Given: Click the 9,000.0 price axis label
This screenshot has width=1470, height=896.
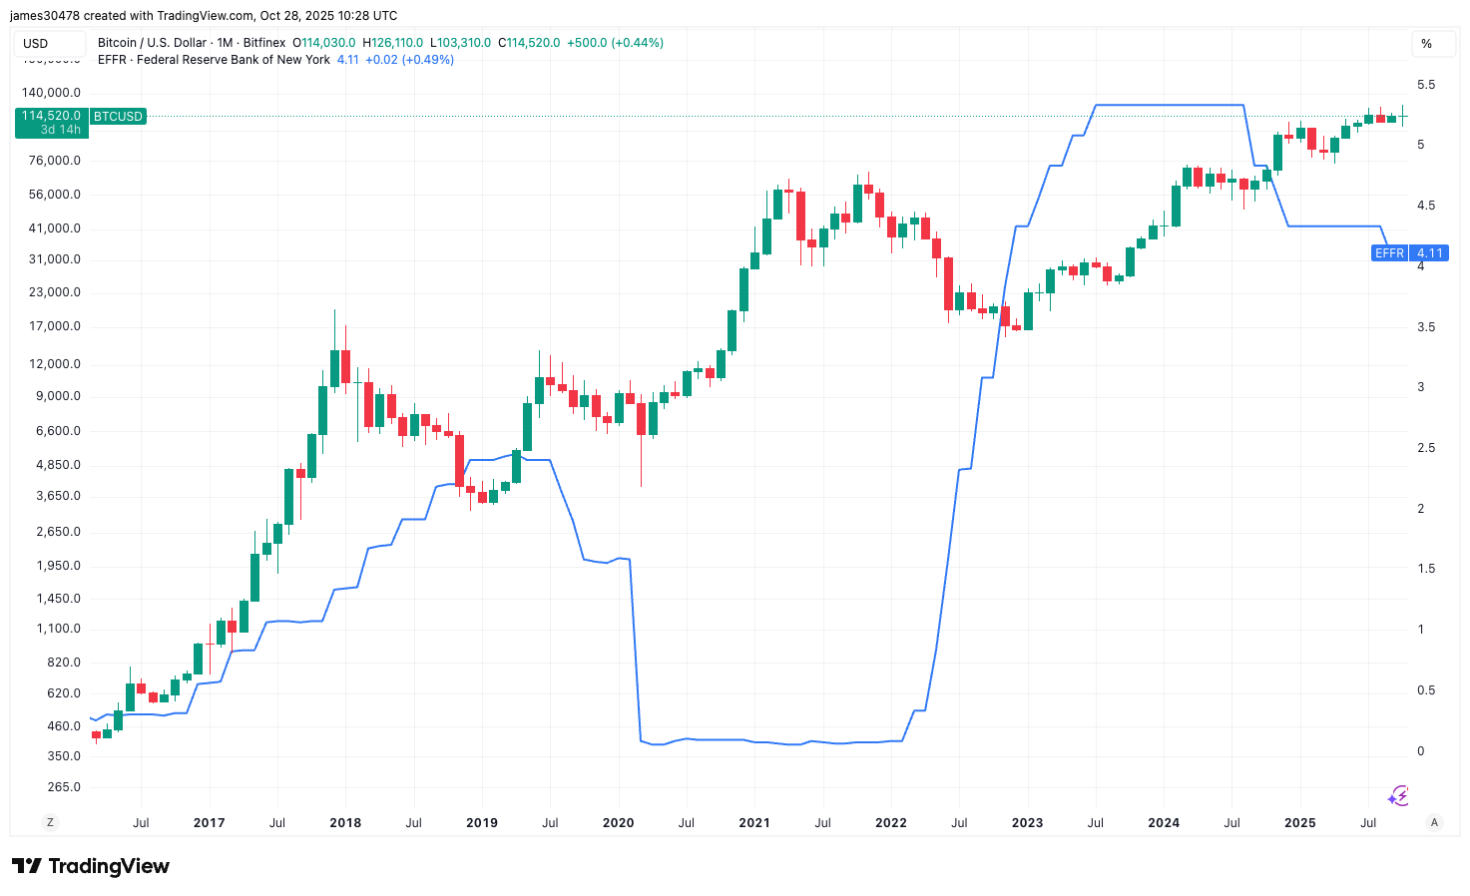Looking at the screenshot, I should pyautogui.click(x=58, y=396).
